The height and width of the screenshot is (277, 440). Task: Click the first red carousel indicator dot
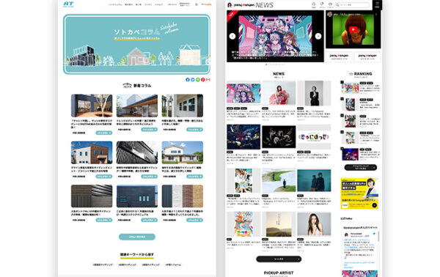[x=266, y=64]
